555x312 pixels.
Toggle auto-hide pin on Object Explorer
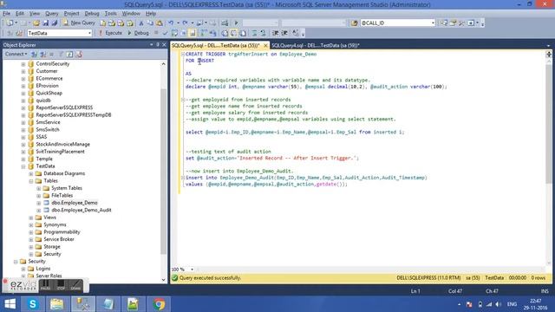(x=158, y=44)
